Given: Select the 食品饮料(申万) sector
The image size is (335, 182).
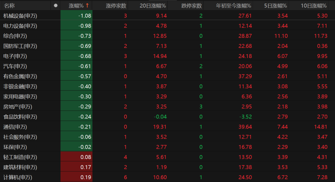Looking at the screenshot, I should click(20, 116).
